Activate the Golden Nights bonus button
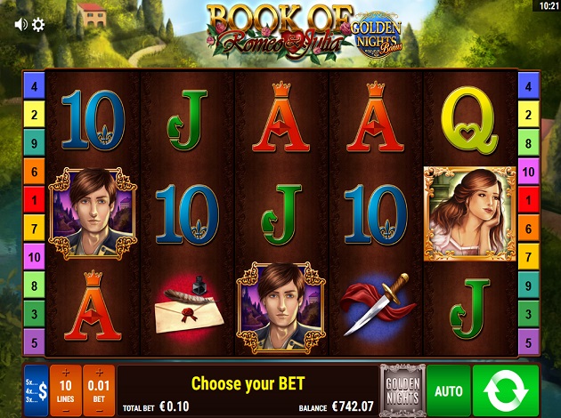 pyautogui.click(x=402, y=390)
